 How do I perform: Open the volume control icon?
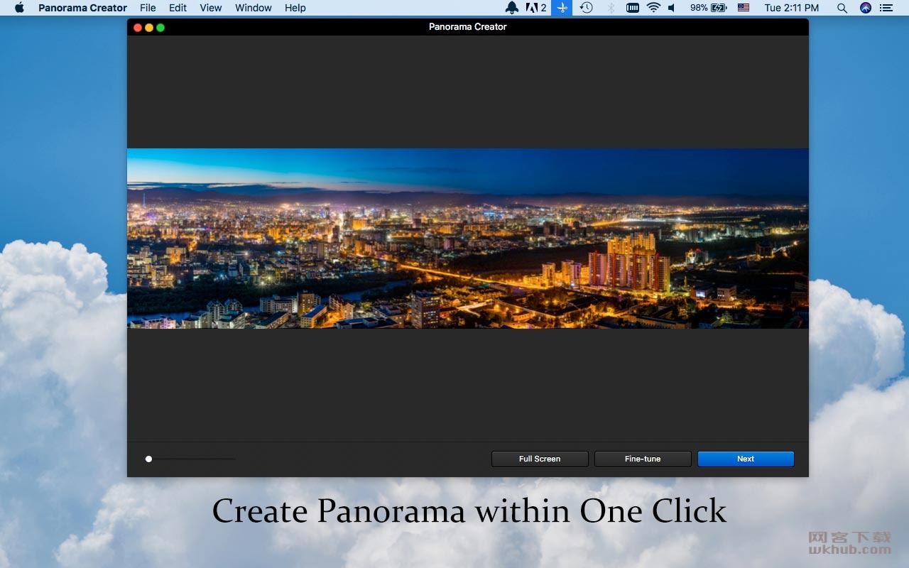[672, 8]
